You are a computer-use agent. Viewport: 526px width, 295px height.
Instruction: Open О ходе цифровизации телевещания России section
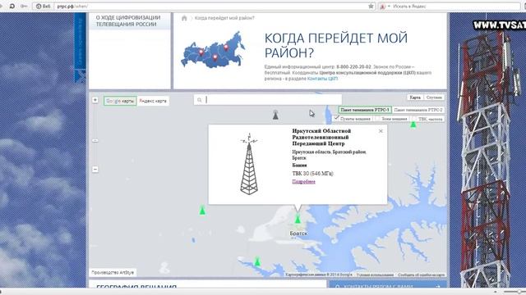128,20
